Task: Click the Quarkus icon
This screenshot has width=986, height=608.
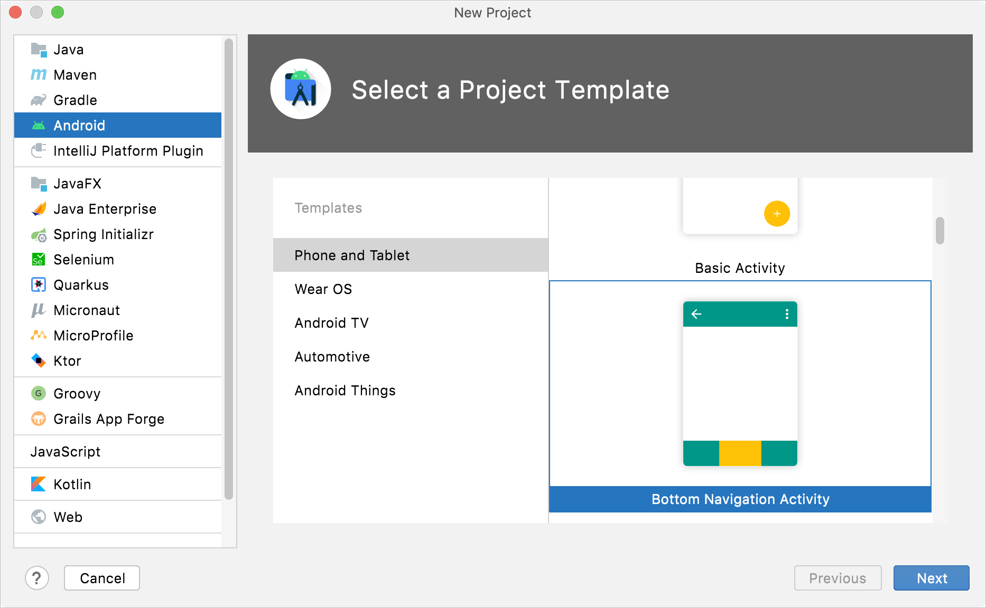Action: [x=39, y=285]
